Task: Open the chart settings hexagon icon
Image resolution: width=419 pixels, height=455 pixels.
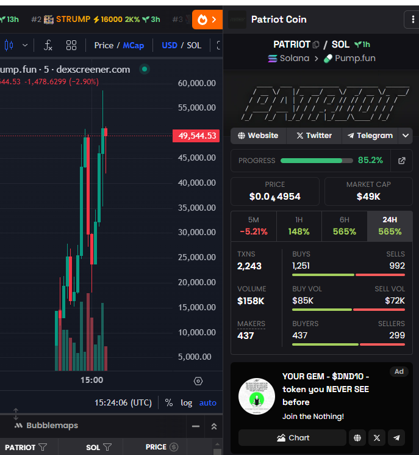Action: point(198,381)
